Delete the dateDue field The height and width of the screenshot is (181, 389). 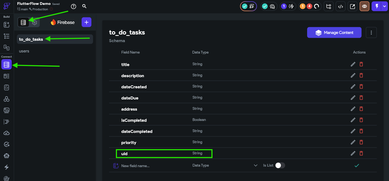(x=361, y=98)
